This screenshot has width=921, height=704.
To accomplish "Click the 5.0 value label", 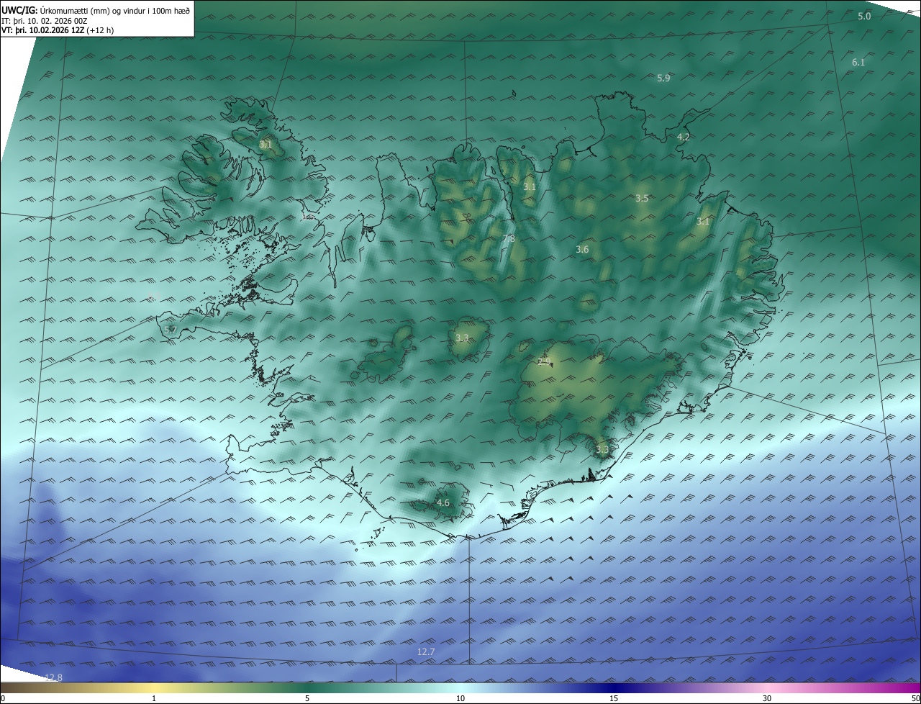I will pos(864,16).
